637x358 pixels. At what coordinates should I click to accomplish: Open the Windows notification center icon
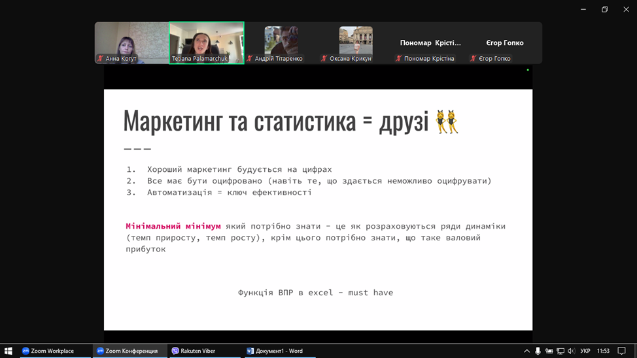click(x=621, y=351)
